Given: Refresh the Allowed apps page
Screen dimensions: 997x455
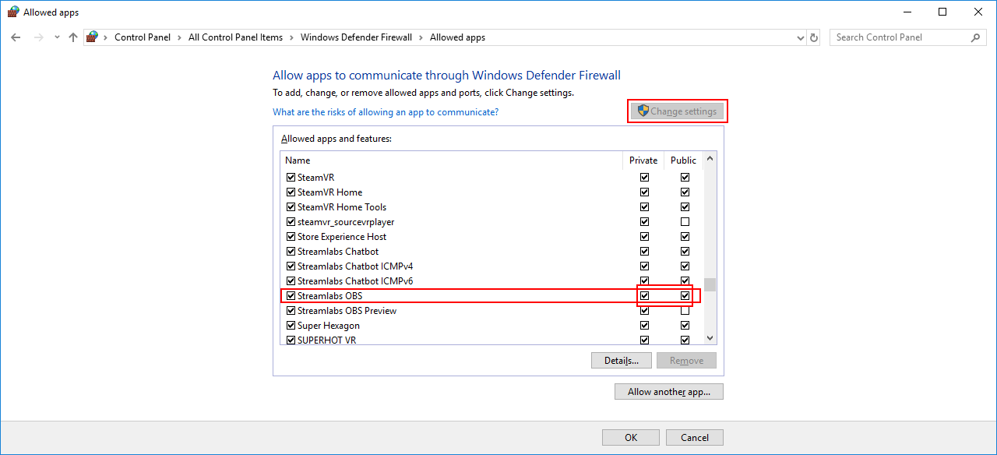Looking at the screenshot, I should 814,37.
